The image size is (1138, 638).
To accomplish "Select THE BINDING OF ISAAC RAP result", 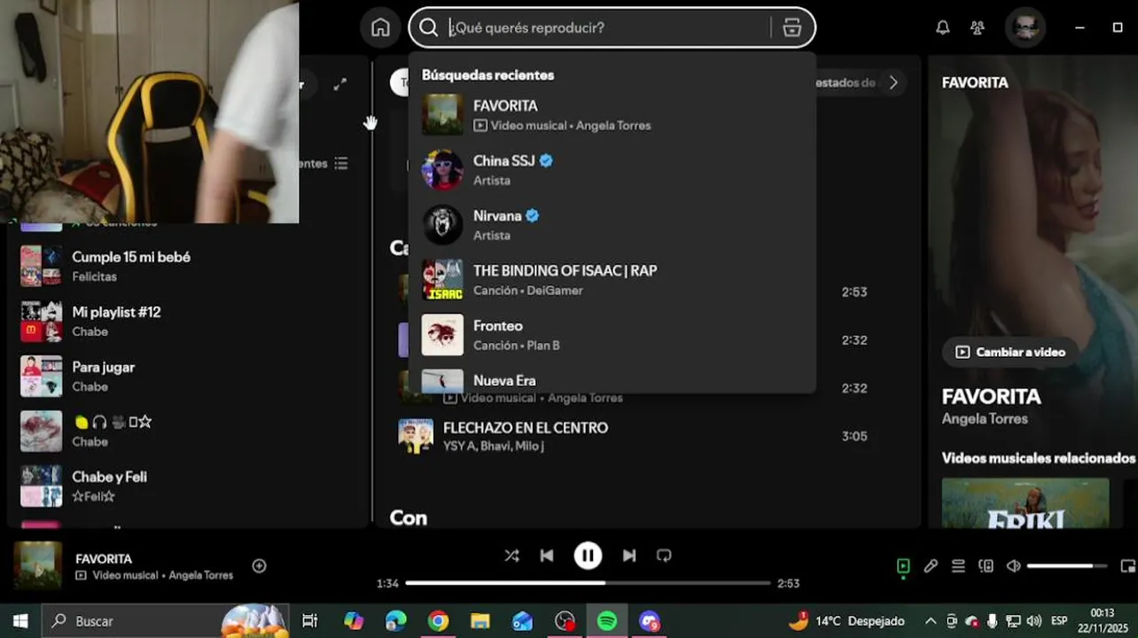I will click(612, 279).
